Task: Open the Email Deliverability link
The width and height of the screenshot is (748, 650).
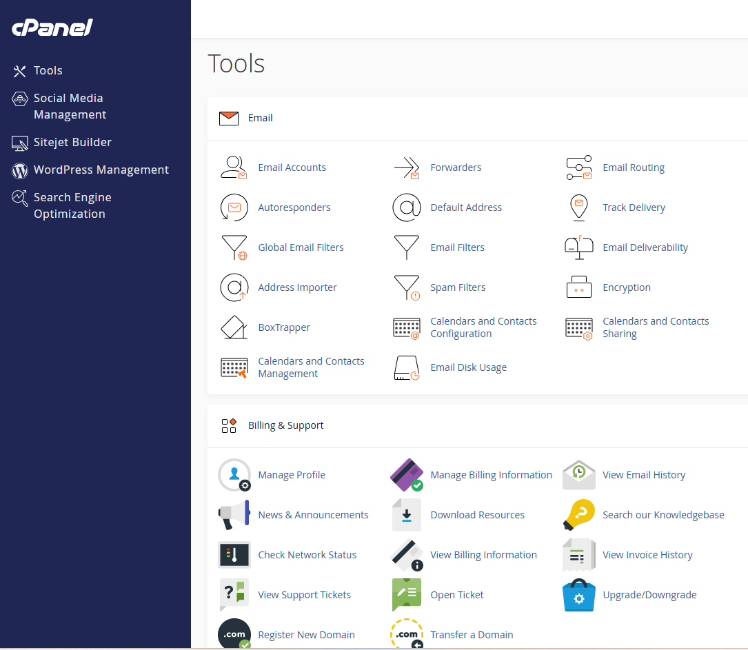Action: [645, 247]
